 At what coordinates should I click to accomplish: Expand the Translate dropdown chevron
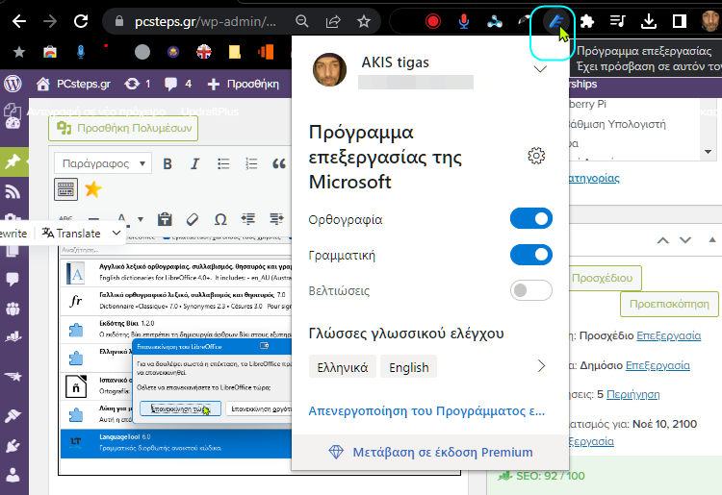coord(116,233)
